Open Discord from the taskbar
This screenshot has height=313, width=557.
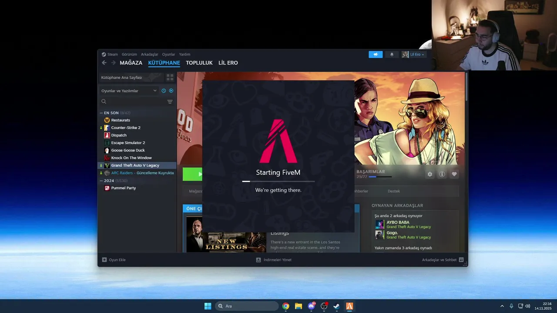coord(311,306)
